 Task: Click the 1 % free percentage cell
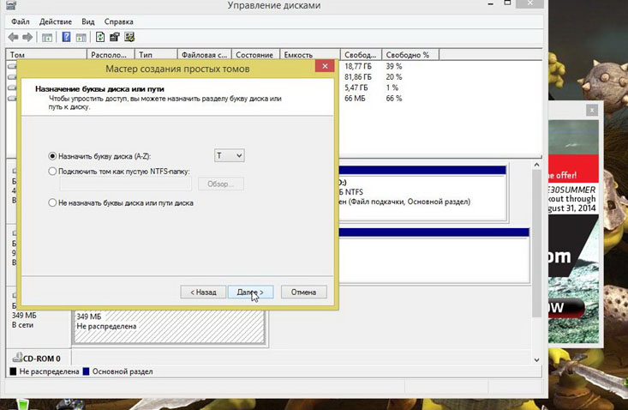(x=392, y=87)
